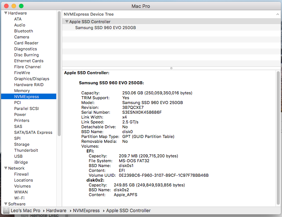This screenshot has height=217, width=282.
Task: Select Volumes under Network
Action: point(22,186)
